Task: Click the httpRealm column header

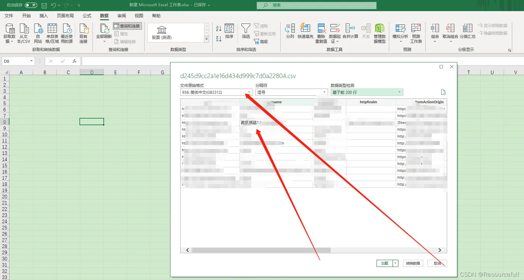Action: (x=368, y=102)
